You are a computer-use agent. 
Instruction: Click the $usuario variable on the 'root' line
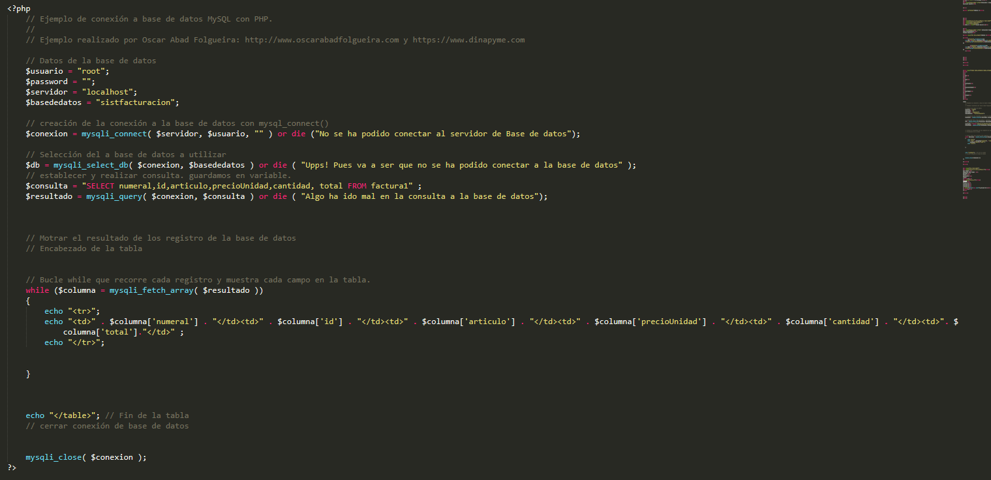(44, 71)
